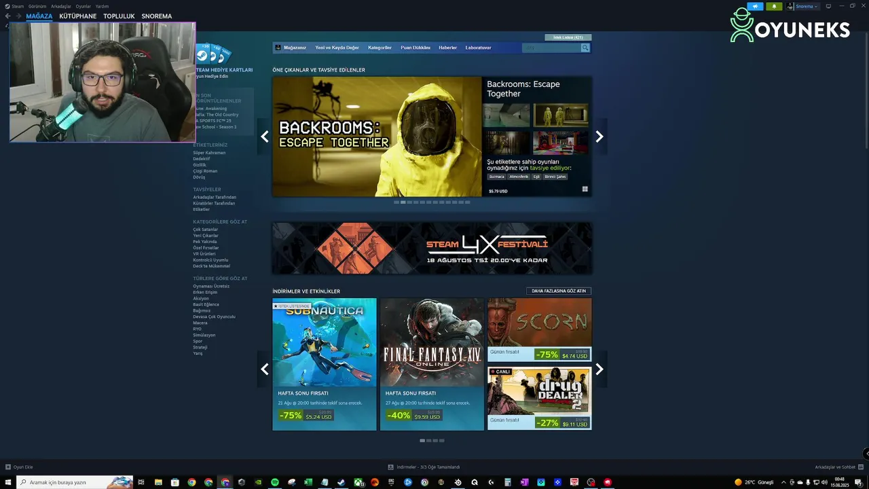Open the Puan Dükkânı link
This screenshot has width=869, height=489.
415,48
